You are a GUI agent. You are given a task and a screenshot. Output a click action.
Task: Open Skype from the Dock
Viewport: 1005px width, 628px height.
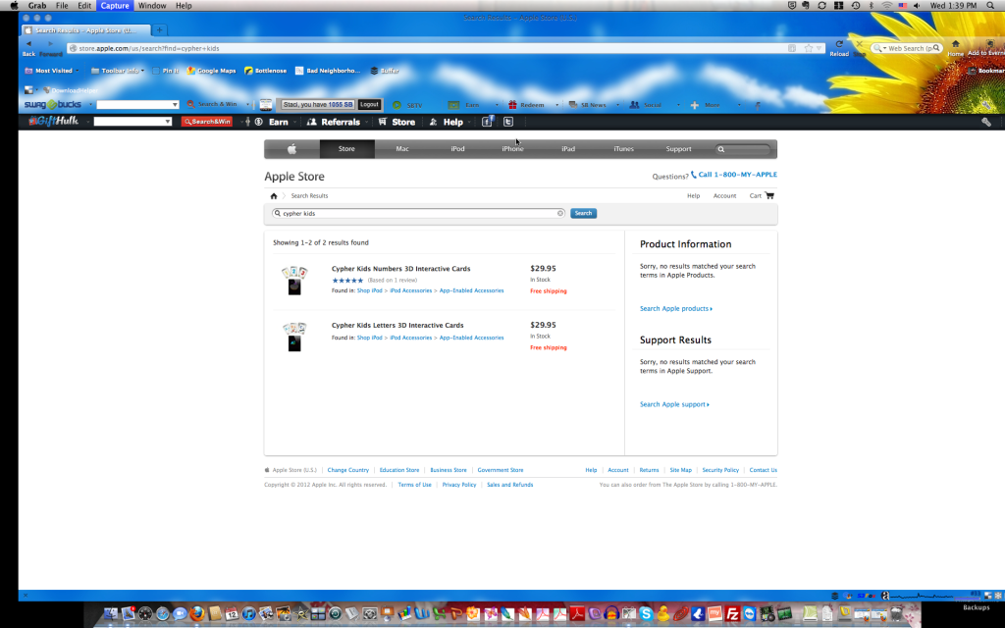click(646, 614)
